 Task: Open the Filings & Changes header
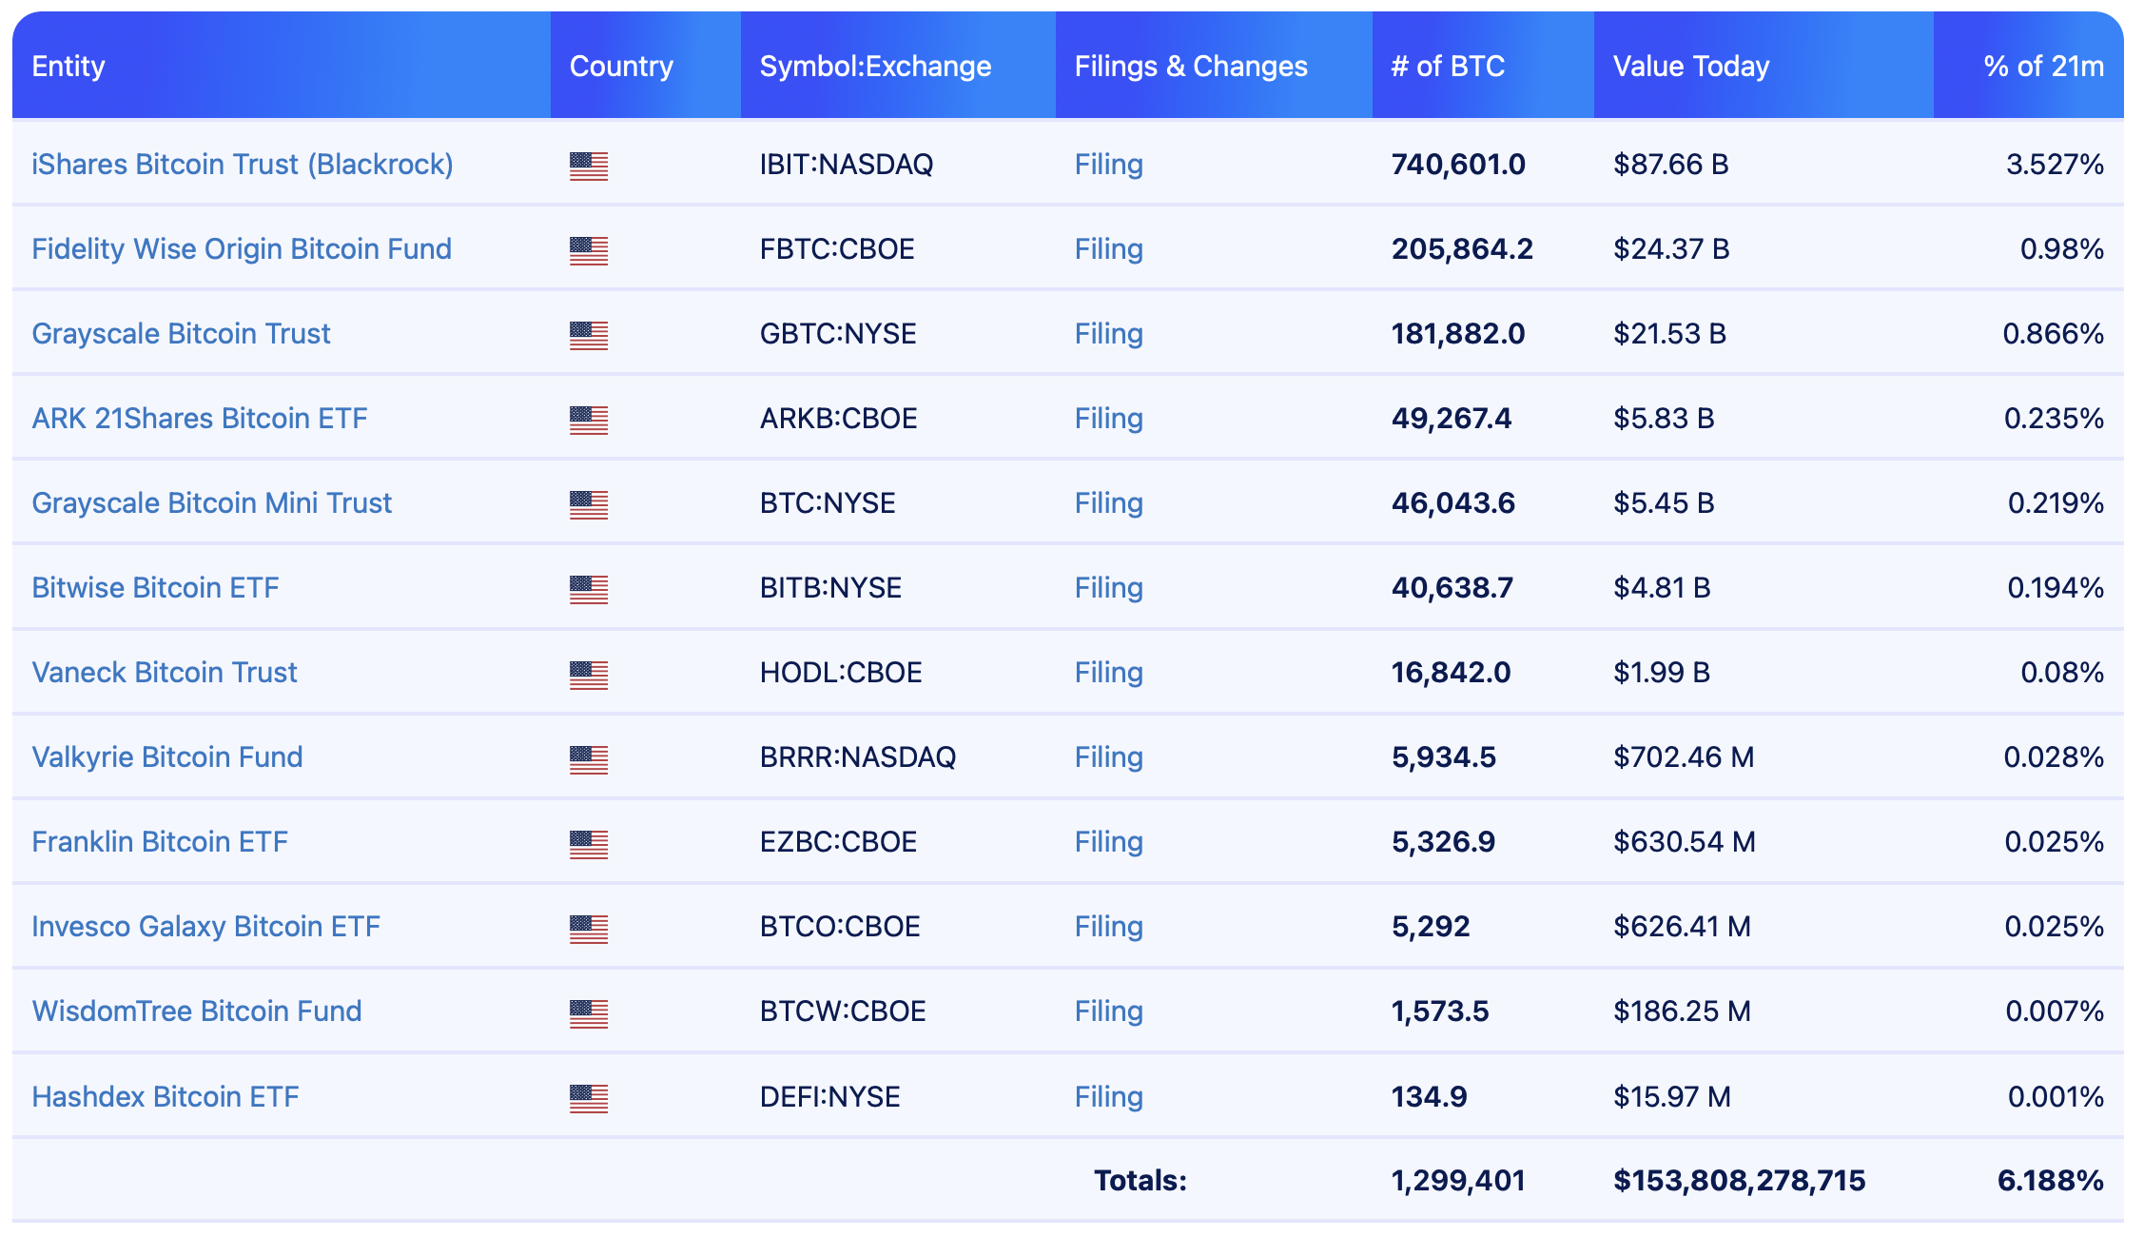[x=1190, y=66]
